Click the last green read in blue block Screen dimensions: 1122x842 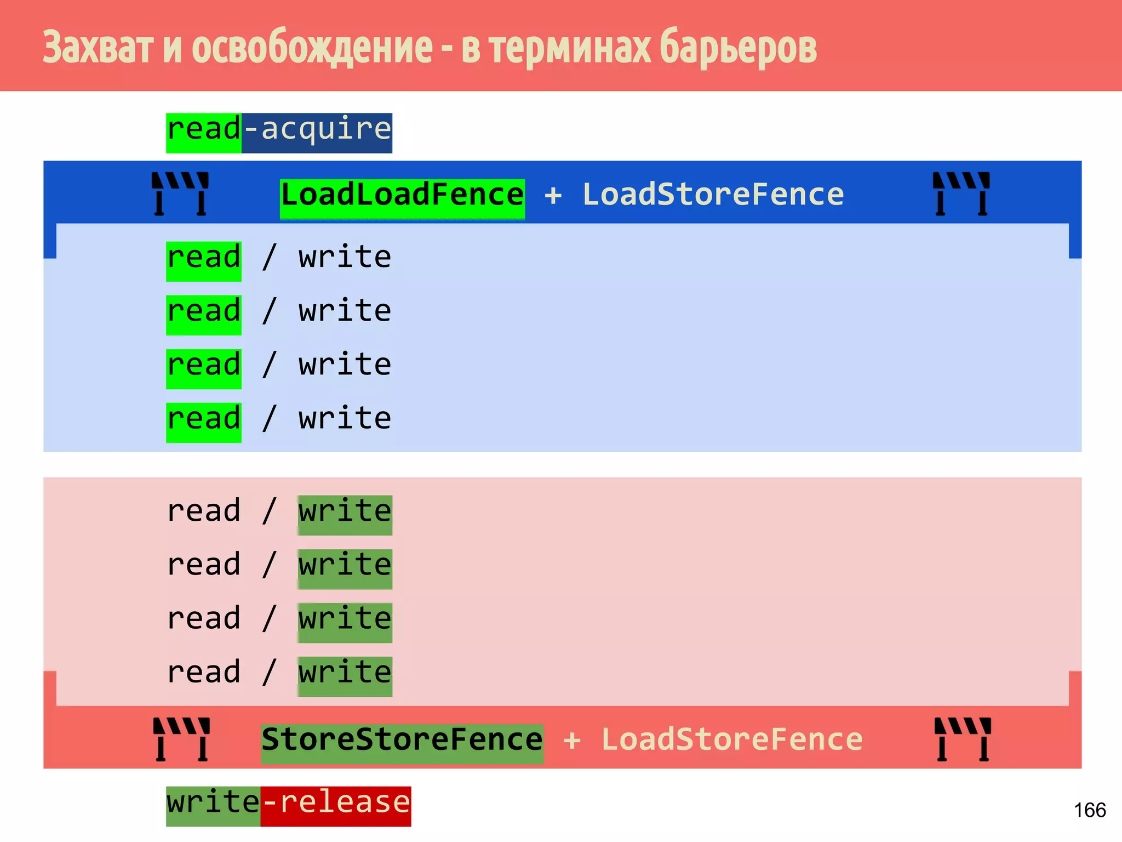[x=204, y=422]
